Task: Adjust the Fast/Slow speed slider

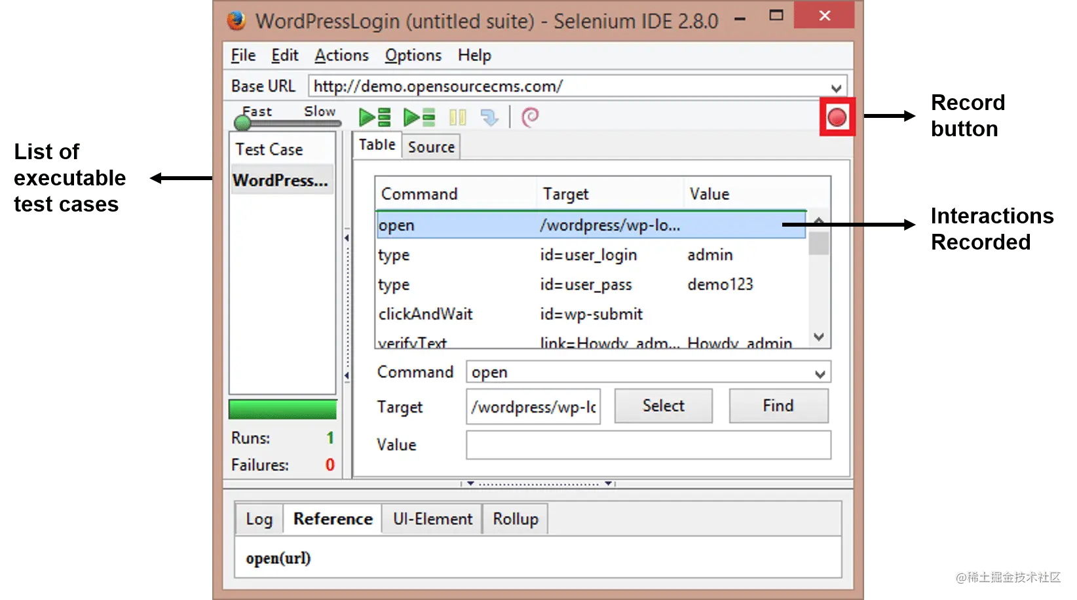Action: [242, 122]
